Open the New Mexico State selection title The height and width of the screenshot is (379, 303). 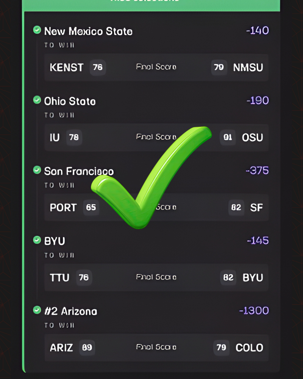88,31
